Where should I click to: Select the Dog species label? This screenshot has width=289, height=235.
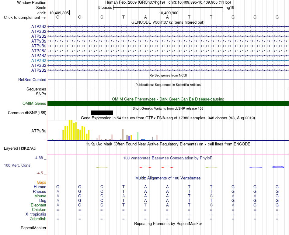pos(43,201)
